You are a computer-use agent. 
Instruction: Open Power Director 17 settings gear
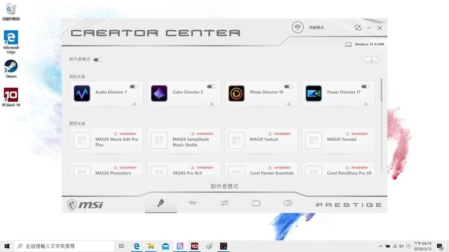[x=366, y=104]
